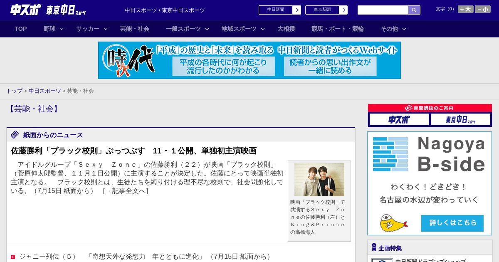Click 企画特集 ribbon icon
Image resolution: width=499 pixels, height=262 pixels.
pos(374,247)
